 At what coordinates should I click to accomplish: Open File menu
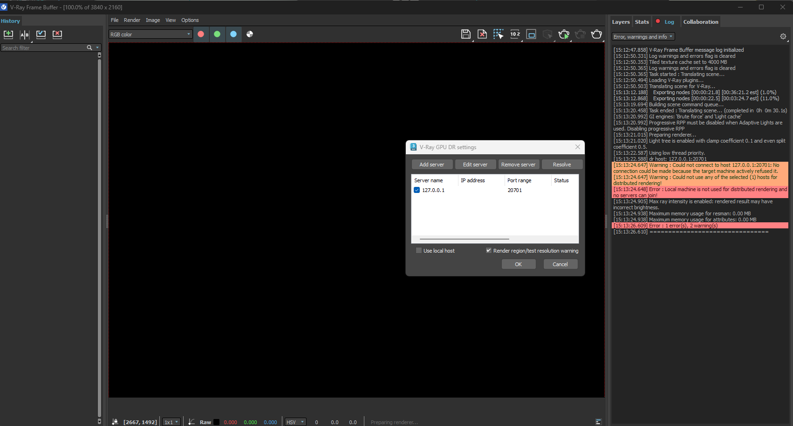(x=115, y=20)
